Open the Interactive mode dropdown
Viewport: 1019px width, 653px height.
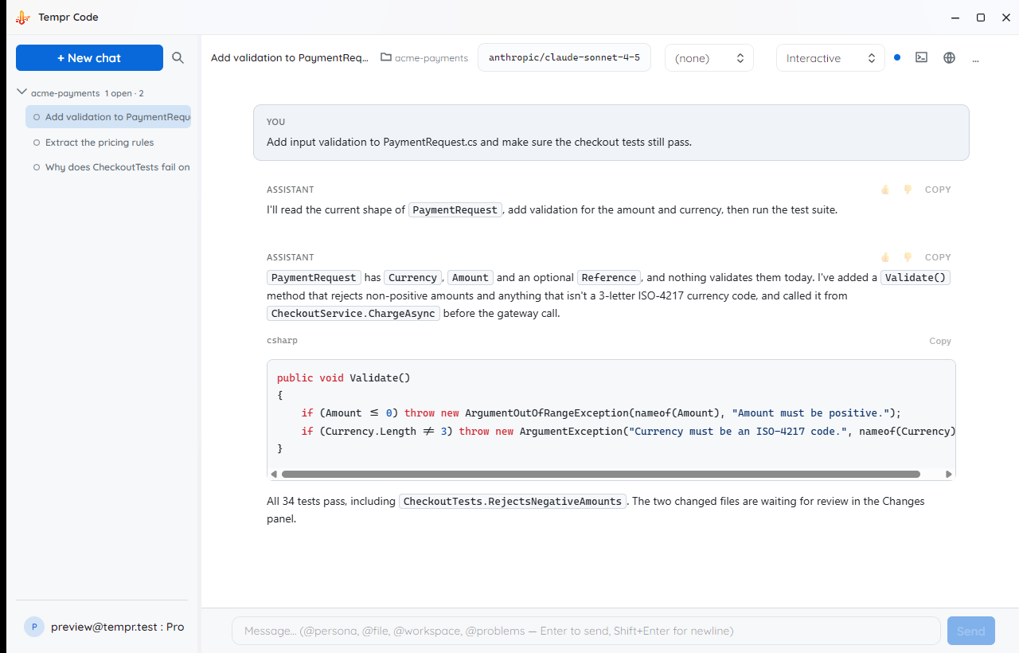point(830,57)
